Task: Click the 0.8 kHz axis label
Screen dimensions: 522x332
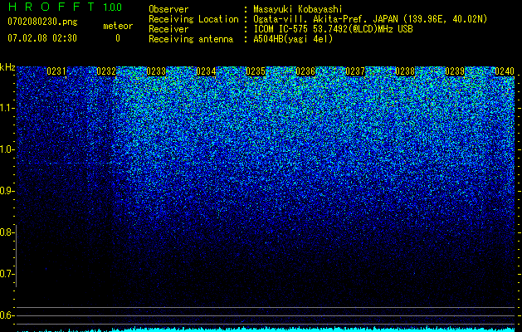Action: click(x=7, y=232)
